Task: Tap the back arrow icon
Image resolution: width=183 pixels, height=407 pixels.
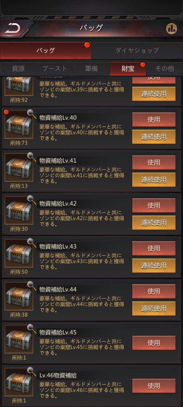Action: pos(13,29)
